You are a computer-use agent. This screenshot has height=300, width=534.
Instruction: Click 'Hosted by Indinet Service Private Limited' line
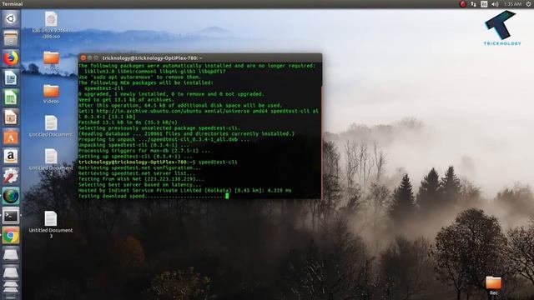[184, 191]
